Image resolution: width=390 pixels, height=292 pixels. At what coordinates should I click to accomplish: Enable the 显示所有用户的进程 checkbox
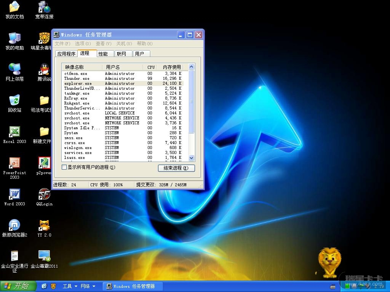click(64, 167)
